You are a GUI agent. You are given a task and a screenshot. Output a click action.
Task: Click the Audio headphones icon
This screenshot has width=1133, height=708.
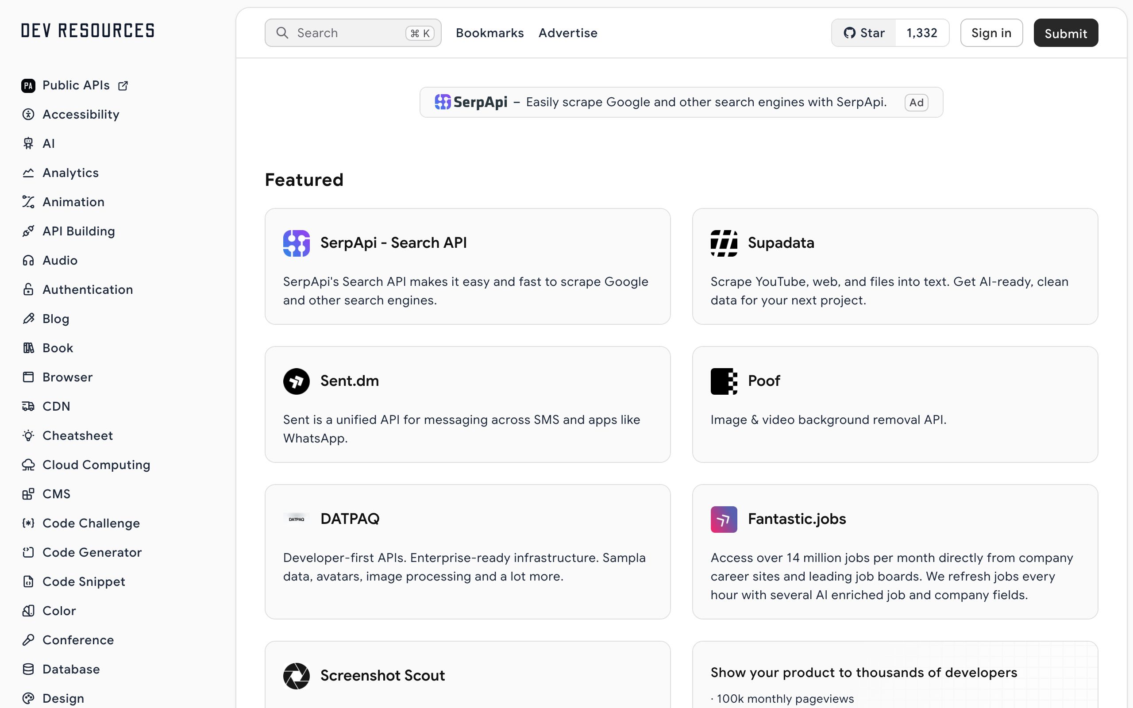[x=28, y=260]
